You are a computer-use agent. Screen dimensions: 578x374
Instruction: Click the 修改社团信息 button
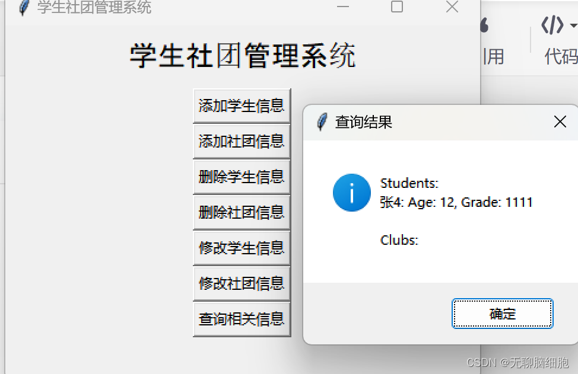(x=242, y=283)
